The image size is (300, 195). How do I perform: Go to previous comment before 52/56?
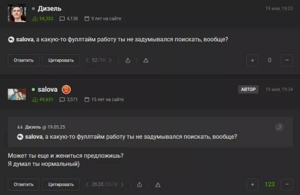click(87, 60)
